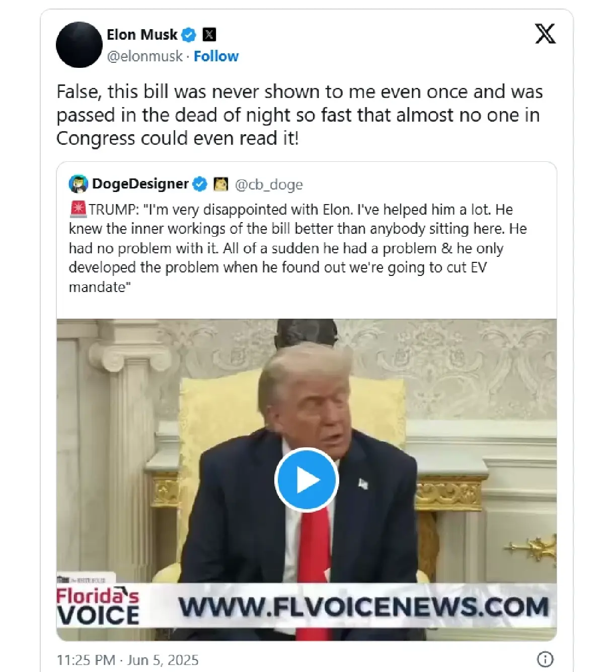Click the red siren emoji before TRUMP

[79, 209]
